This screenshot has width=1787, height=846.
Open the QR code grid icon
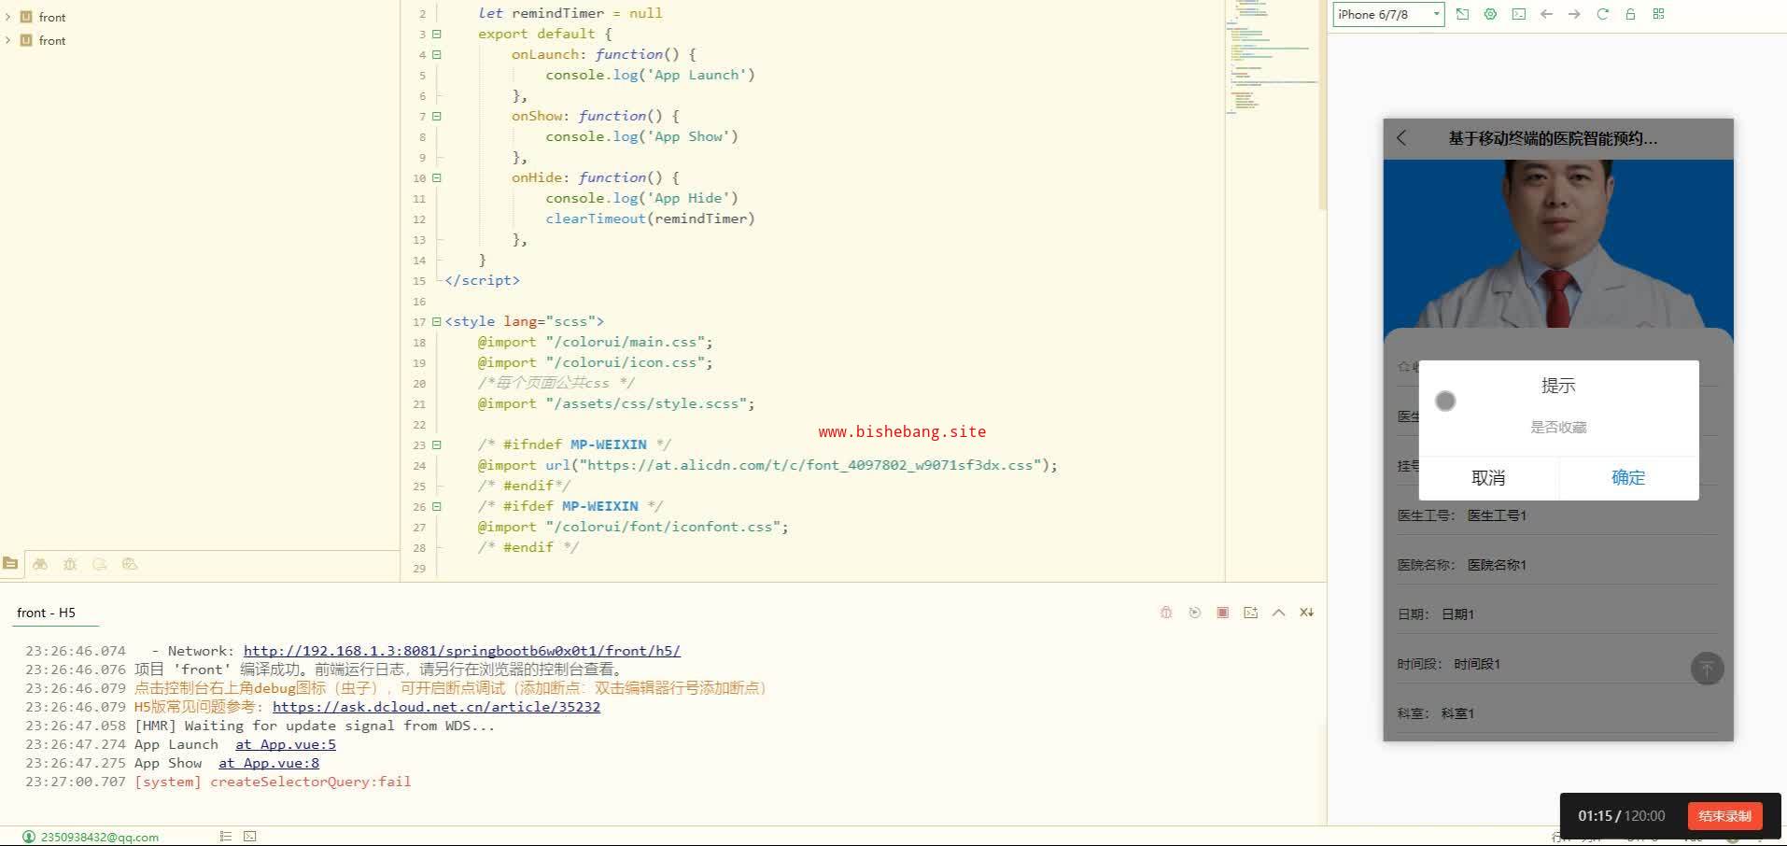(1659, 14)
